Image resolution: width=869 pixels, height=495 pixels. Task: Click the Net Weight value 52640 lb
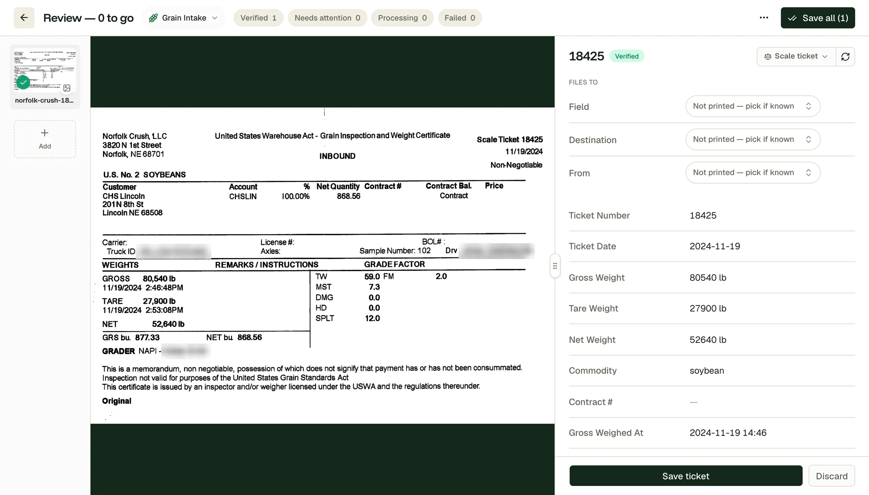(708, 340)
